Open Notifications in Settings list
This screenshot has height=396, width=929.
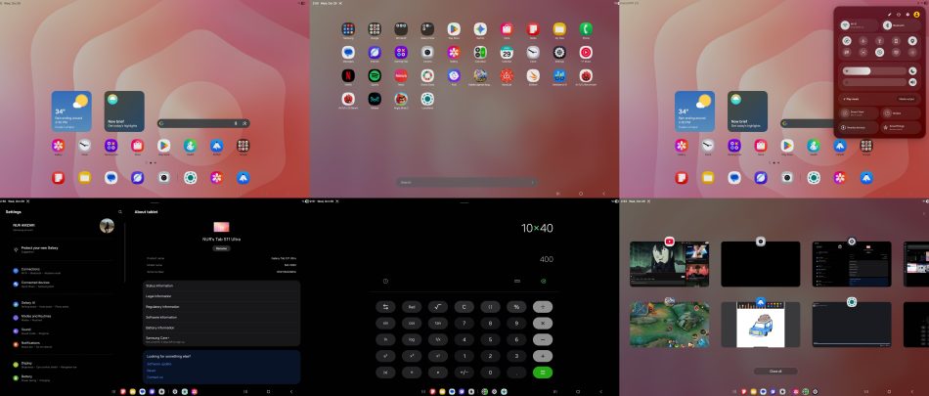63,344
